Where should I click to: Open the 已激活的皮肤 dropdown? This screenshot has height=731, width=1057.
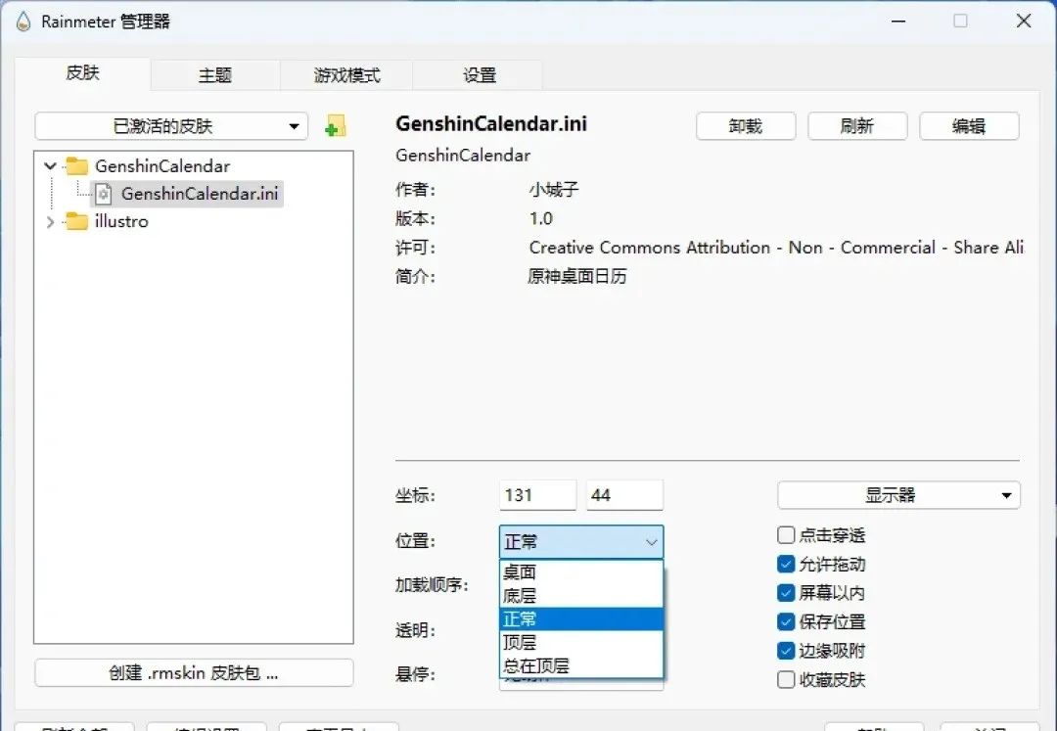171,126
